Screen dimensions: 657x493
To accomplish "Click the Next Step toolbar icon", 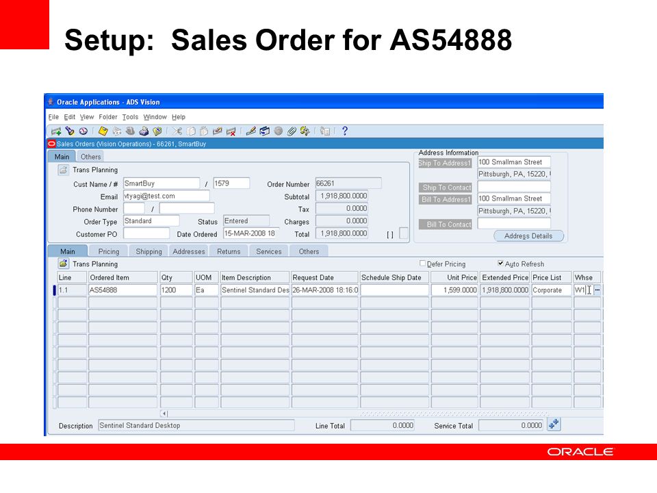I will coord(117,131).
